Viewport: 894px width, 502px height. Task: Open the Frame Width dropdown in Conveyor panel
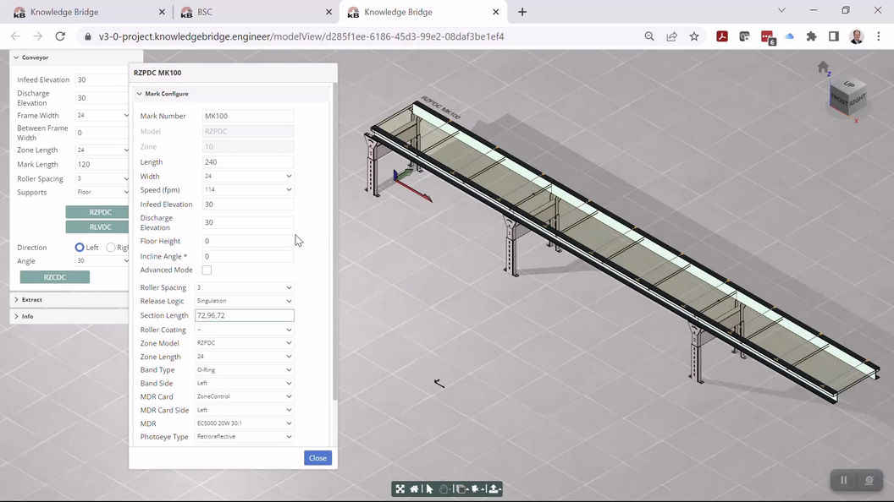coord(102,115)
